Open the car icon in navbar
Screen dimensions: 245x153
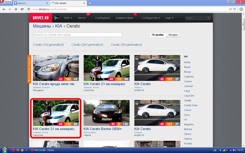[x=57, y=18]
